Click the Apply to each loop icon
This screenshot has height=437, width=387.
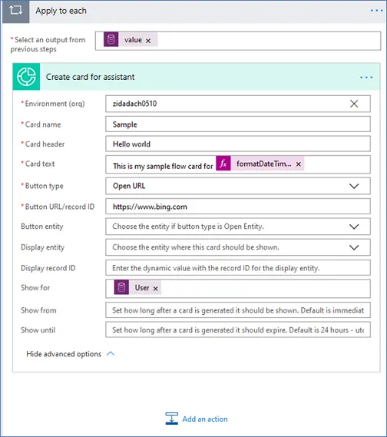(x=15, y=11)
